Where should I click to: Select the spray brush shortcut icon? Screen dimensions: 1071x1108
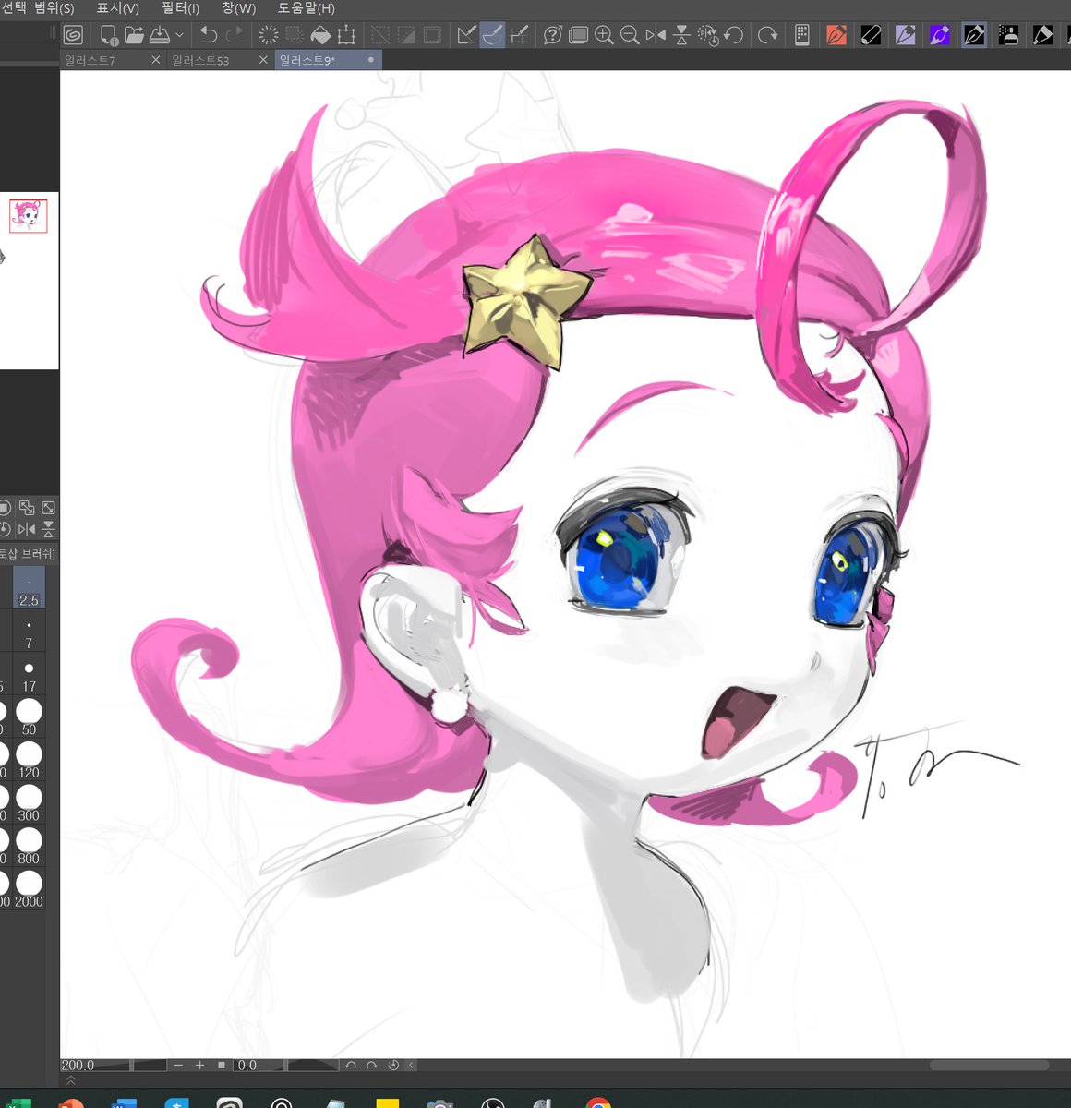(x=1008, y=35)
